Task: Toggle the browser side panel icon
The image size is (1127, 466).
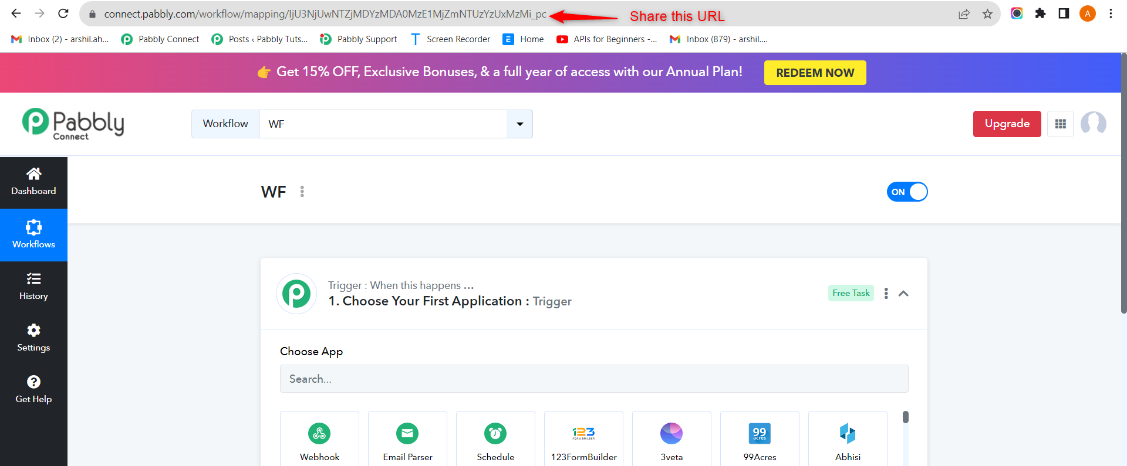Action: [x=1064, y=13]
